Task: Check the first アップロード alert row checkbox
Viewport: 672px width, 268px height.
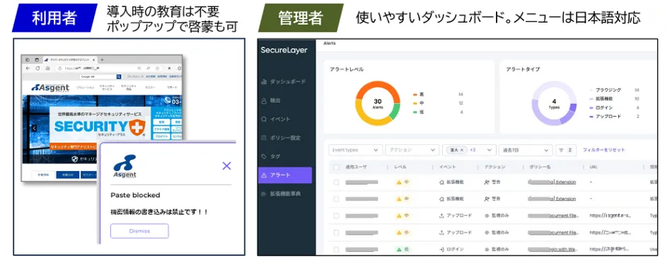Action: pos(336,216)
